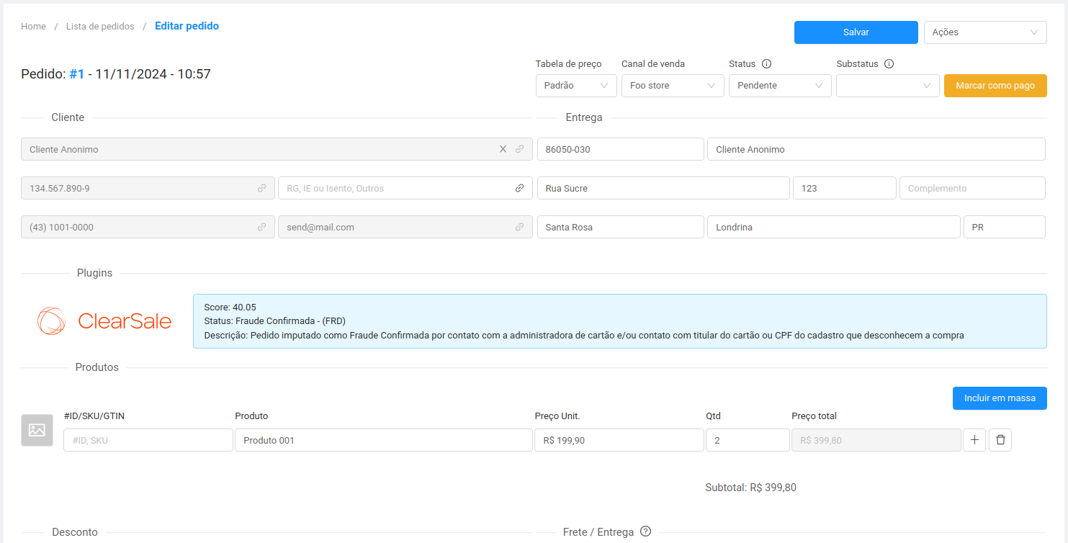Click Status info icon

point(766,63)
